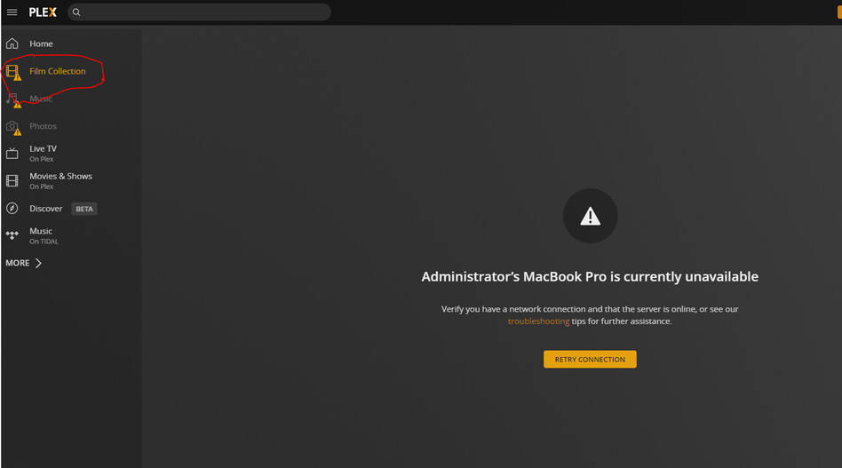Image resolution: width=842 pixels, height=468 pixels.
Task: Open the Photos library
Action: [43, 126]
